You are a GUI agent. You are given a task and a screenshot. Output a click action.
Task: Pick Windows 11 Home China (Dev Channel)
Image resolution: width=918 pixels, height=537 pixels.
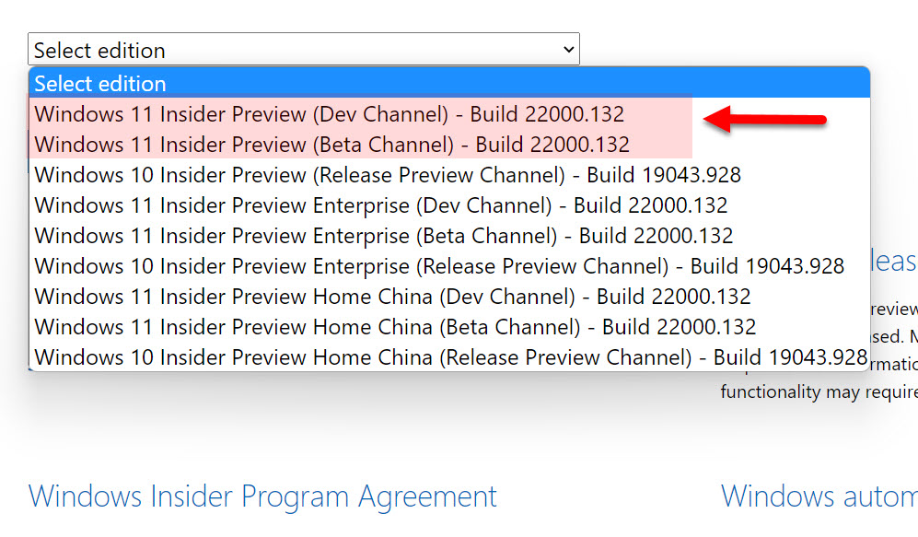(x=392, y=297)
